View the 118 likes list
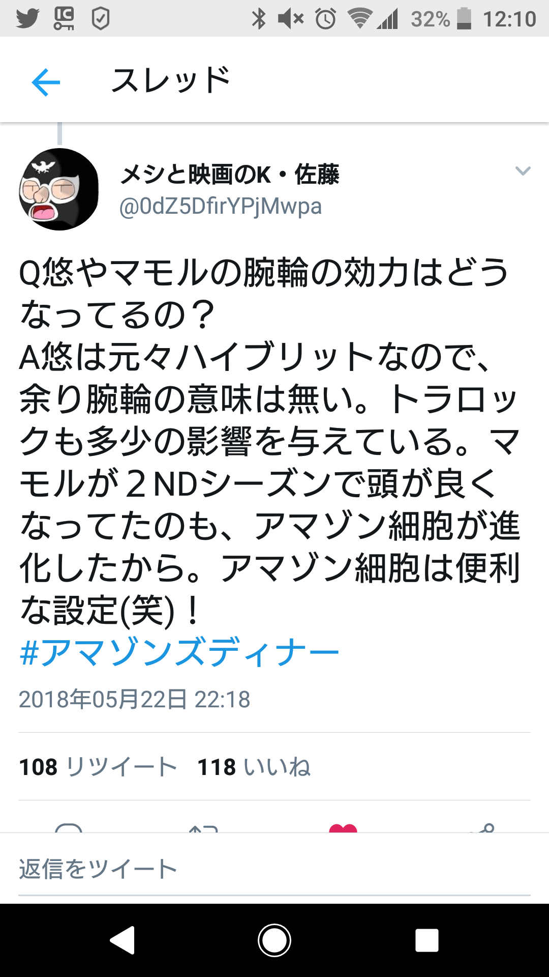This screenshot has width=549, height=977. (x=254, y=767)
